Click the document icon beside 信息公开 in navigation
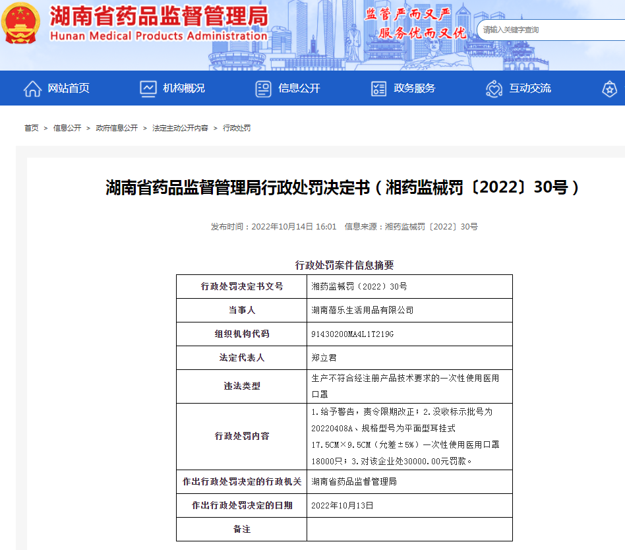The width and height of the screenshot is (625, 550). point(263,88)
